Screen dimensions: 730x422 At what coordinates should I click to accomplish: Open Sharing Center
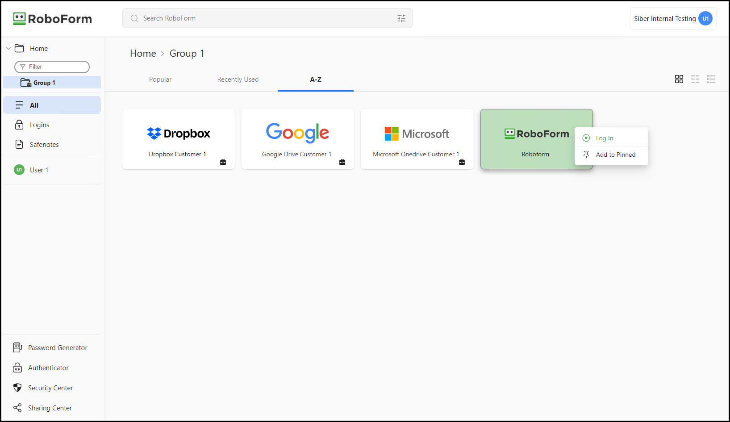pyautogui.click(x=50, y=408)
